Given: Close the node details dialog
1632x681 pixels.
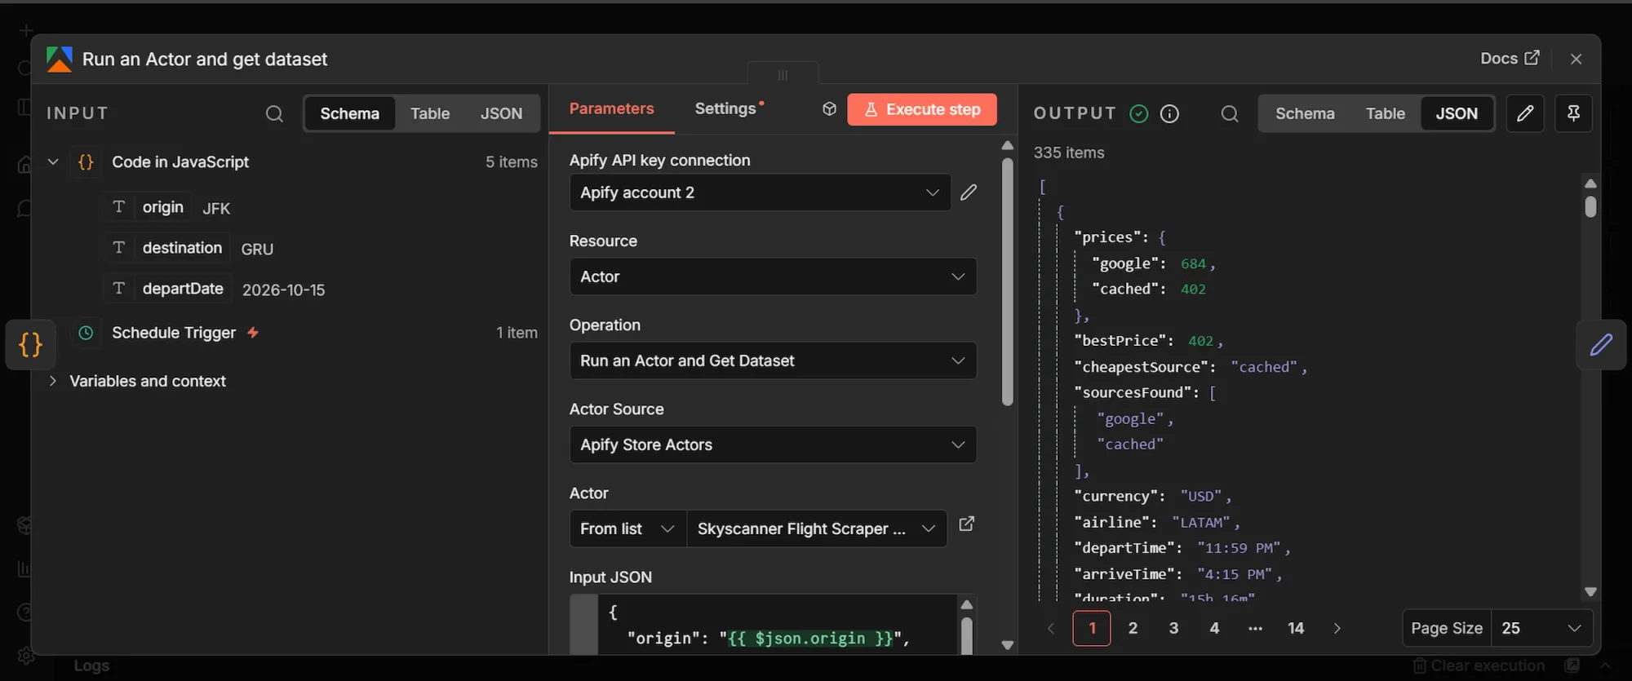Looking at the screenshot, I should [1576, 59].
